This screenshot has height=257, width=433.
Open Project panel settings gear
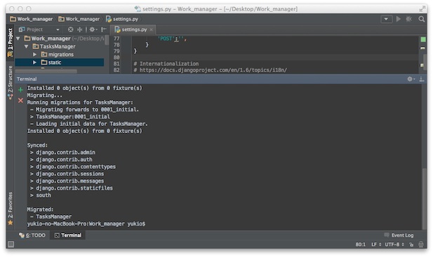coord(93,29)
